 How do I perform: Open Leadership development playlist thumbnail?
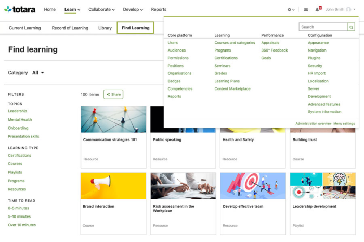[x=323, y=186]
